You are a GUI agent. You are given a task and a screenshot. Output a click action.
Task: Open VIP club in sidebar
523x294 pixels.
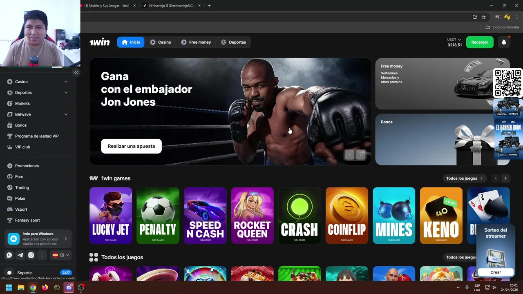pos(22,147)
